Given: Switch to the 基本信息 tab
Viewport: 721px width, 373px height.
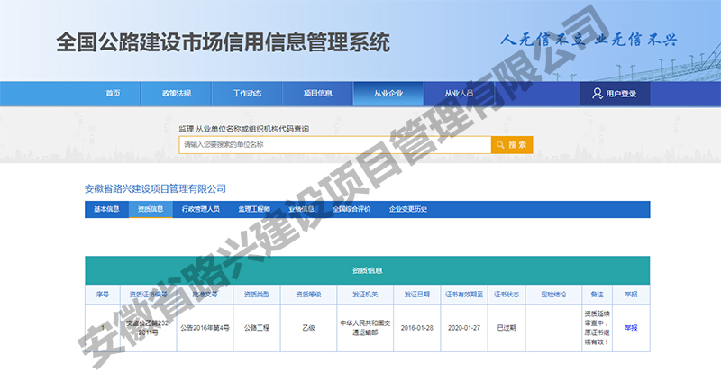Looking at the screenshot, I should 106,209.
